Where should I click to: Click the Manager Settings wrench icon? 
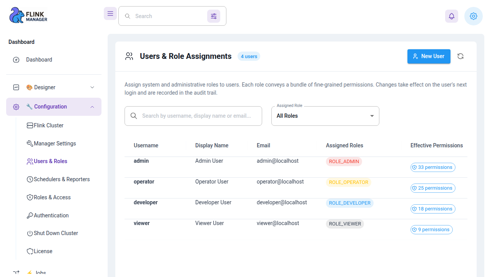click(30, 144)
